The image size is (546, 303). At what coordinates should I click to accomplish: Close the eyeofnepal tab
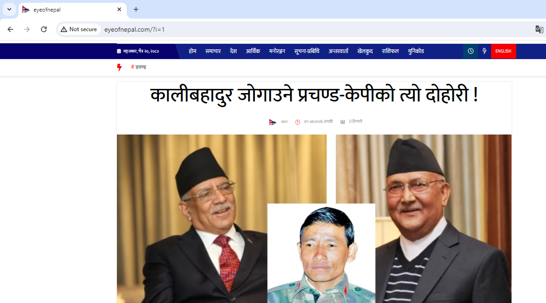coord(119,9)
